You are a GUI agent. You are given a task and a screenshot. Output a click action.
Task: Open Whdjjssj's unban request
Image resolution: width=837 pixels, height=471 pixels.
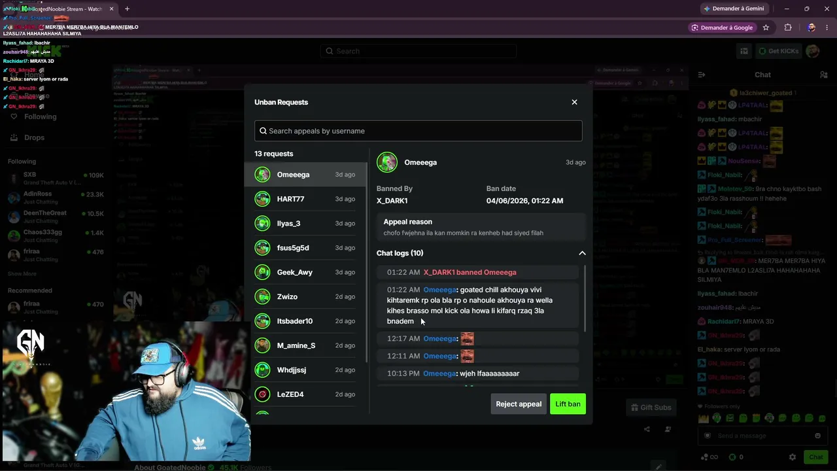305,370
